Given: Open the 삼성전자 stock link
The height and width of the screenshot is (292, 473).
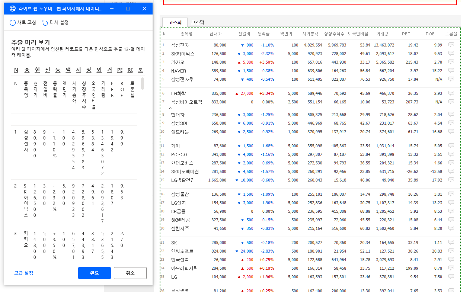Looking at the screenshot, I should coord(180,45).
